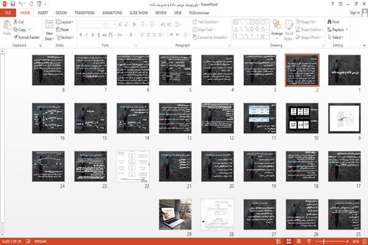This screenshot has width=368, height=245.
Task: Click the Format Painter brush
Action: click(26, 37)
